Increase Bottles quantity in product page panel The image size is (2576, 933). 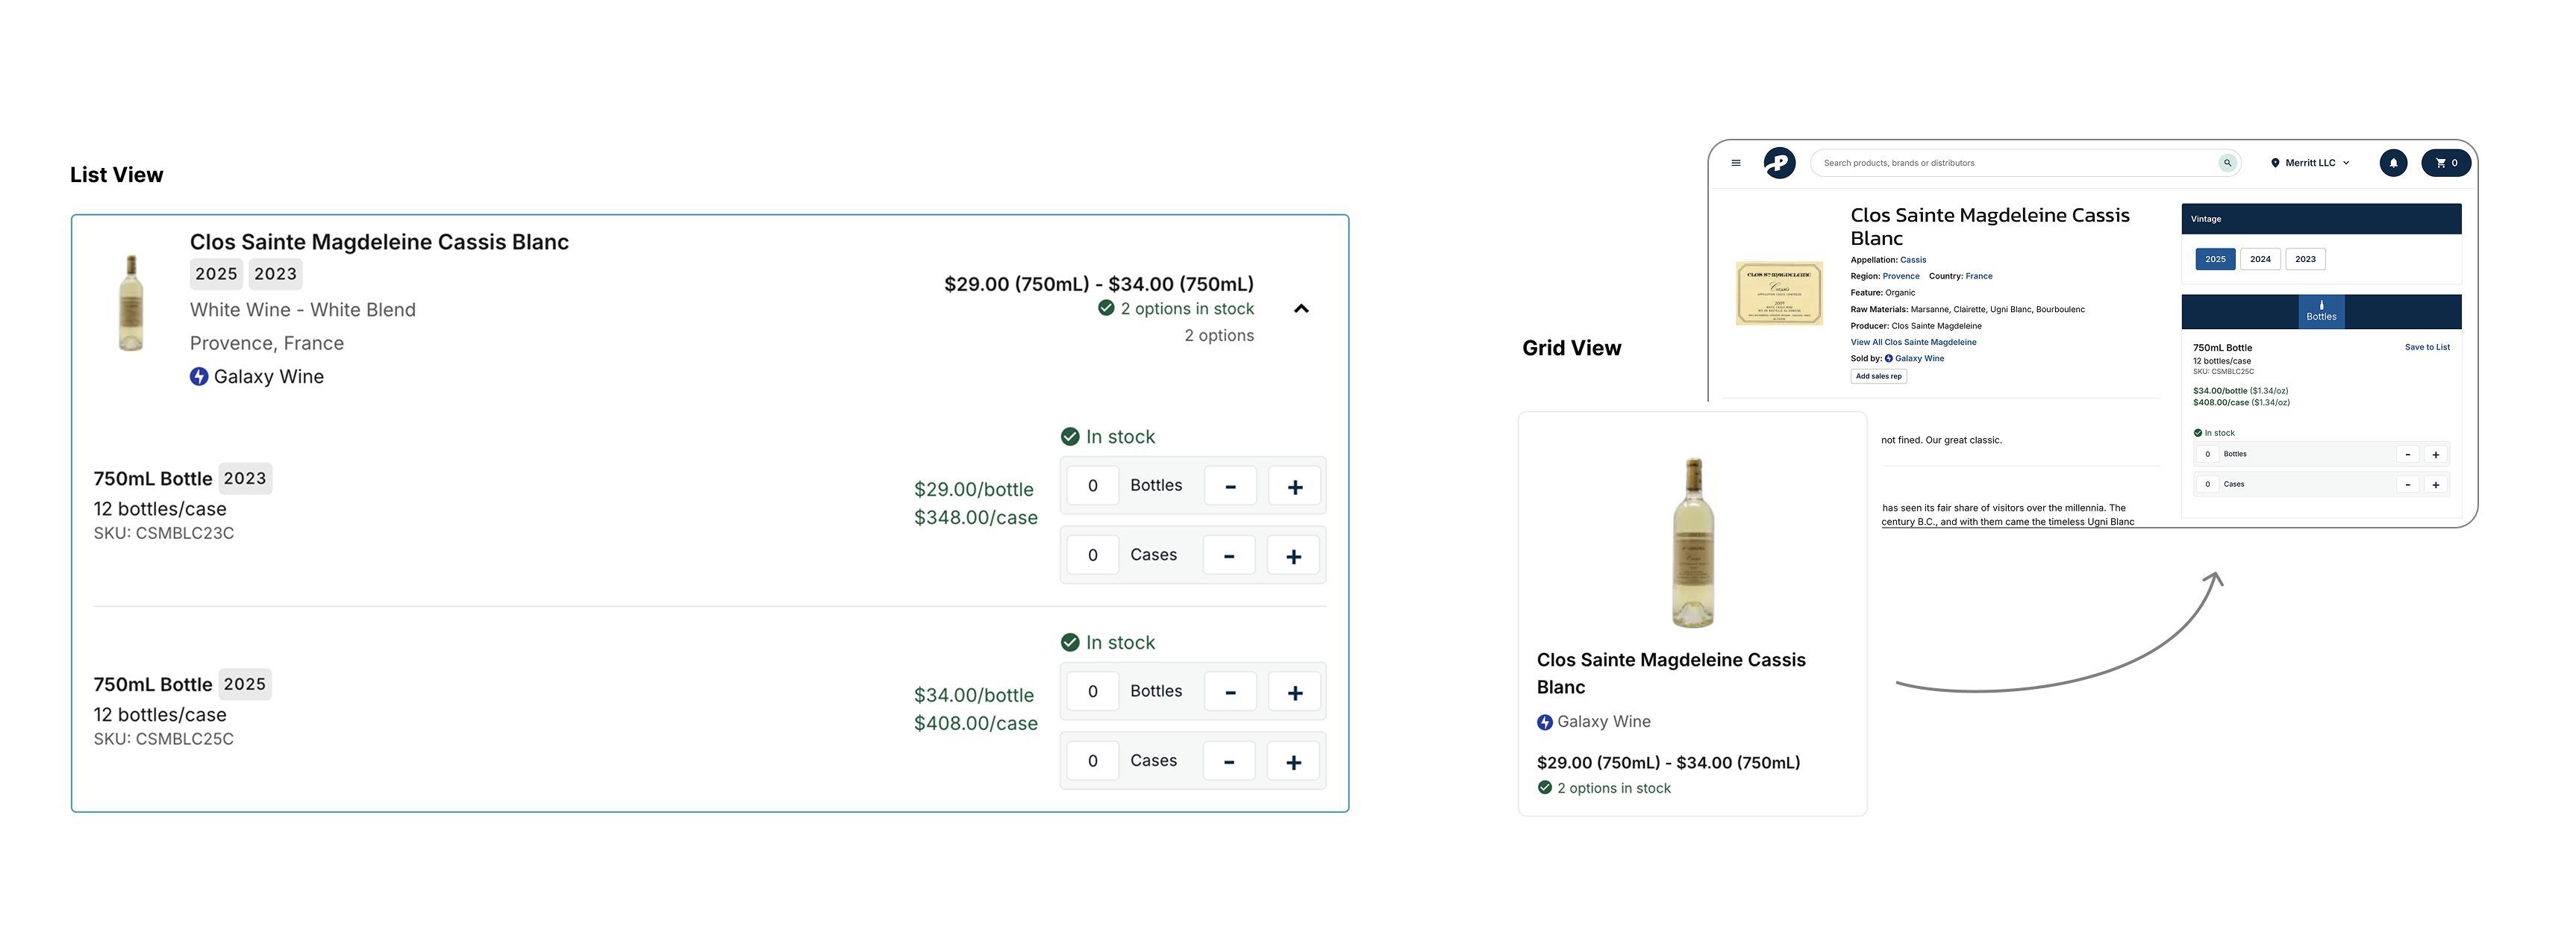(x=2435, y=455)
